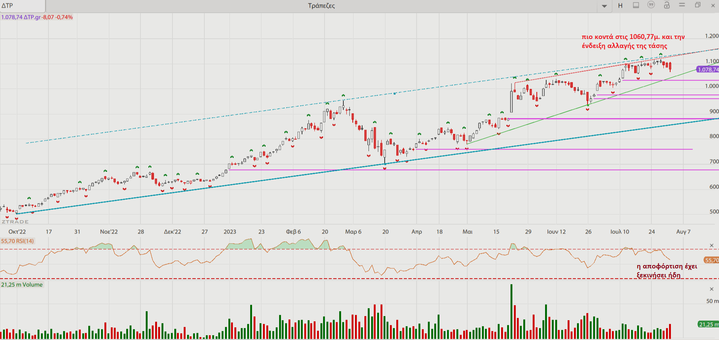The height and width of the screenshot is (340, 719).
Task: Click the 900 price axis label
Action: (714, 111)
